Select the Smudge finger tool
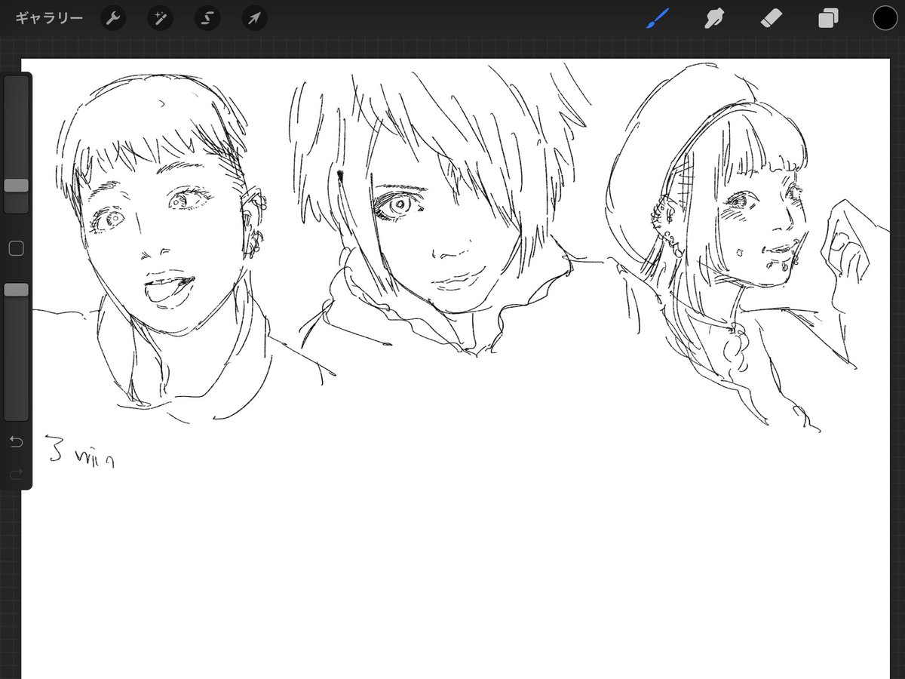Image resolution: width=905 pixels, height=679 pixels. pos(713,18)
